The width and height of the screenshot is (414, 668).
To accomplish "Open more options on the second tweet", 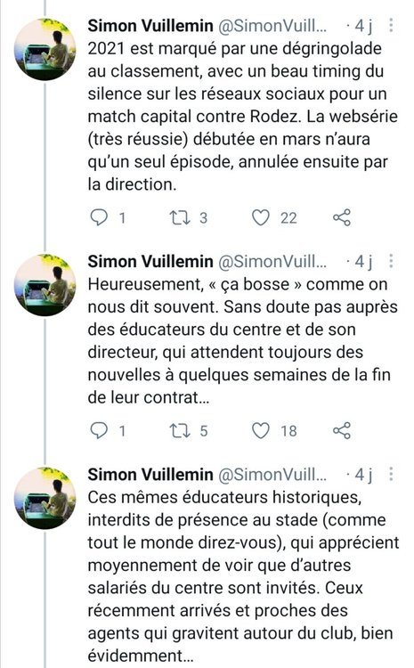I will pos(391,261).
